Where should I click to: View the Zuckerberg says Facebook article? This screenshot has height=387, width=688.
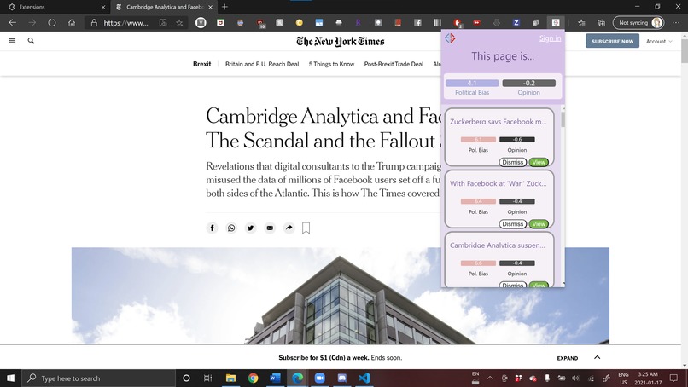click(x=539, y=162)
